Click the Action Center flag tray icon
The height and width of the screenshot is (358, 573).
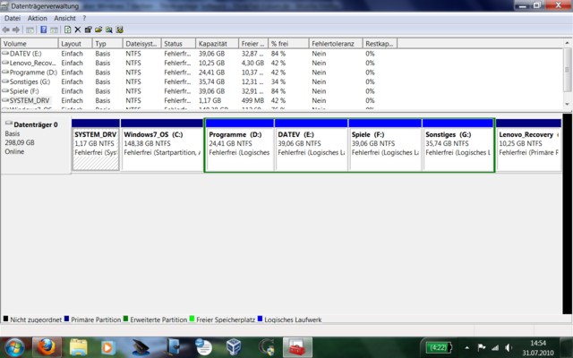click(482, 347)
